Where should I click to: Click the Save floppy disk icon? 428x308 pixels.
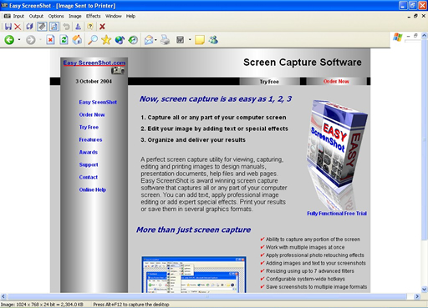pyautogui.click(x=8, y=27)
